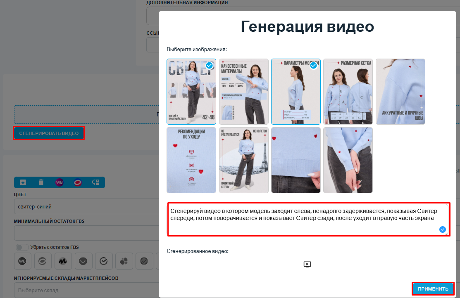Viewport: 460px width, 298px height.
Task: Select the 'Качественные материалы' image thumbnail
Action: [243, 92]
